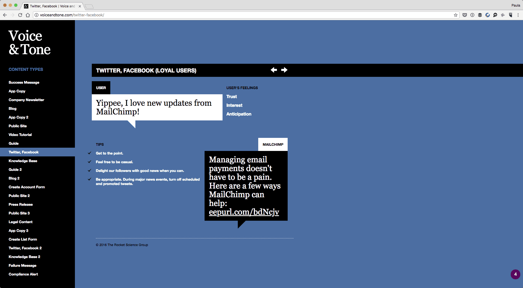The height and width of the screenshot is (288, 523).
Task: Click the CONTENT TYPES heading
Action: tap(26, 69)
